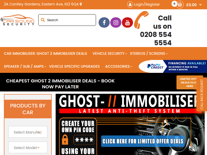Click the orange telephone handset icon
This screenshot has height=155, width=207.
pyautogui.click(x=141, y=20)
